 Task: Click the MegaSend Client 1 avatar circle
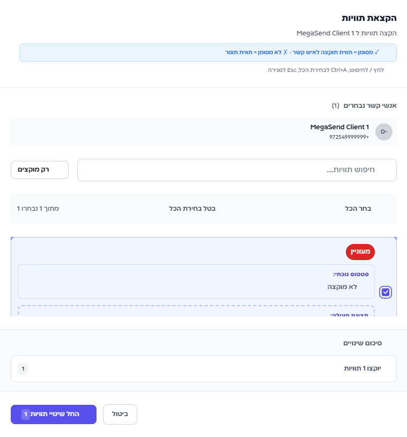[x=383, y=132]
